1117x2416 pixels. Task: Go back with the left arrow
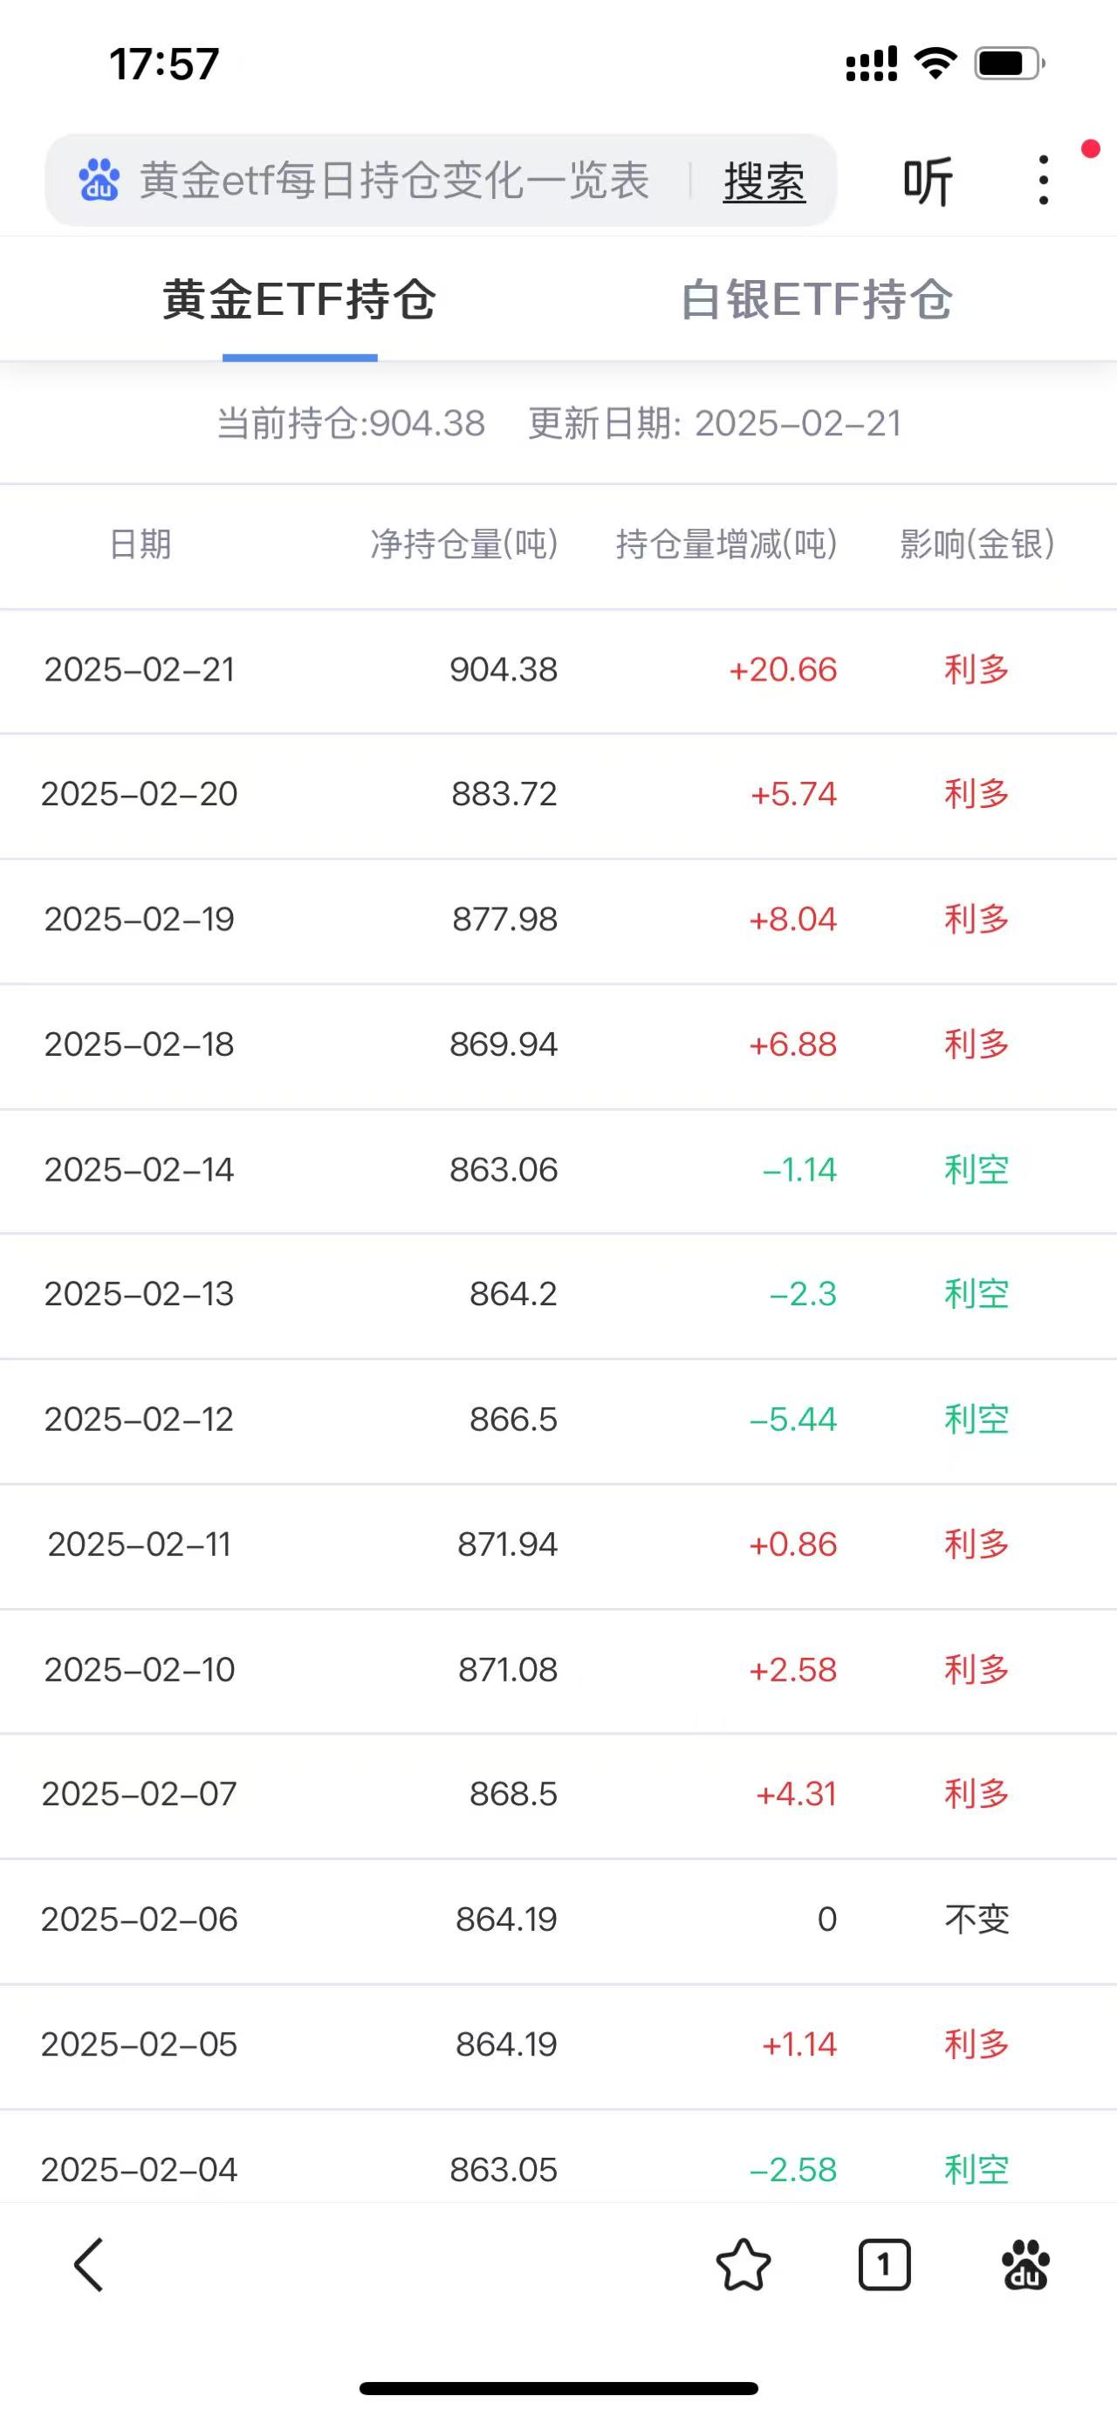click(x=89, y=2265)
